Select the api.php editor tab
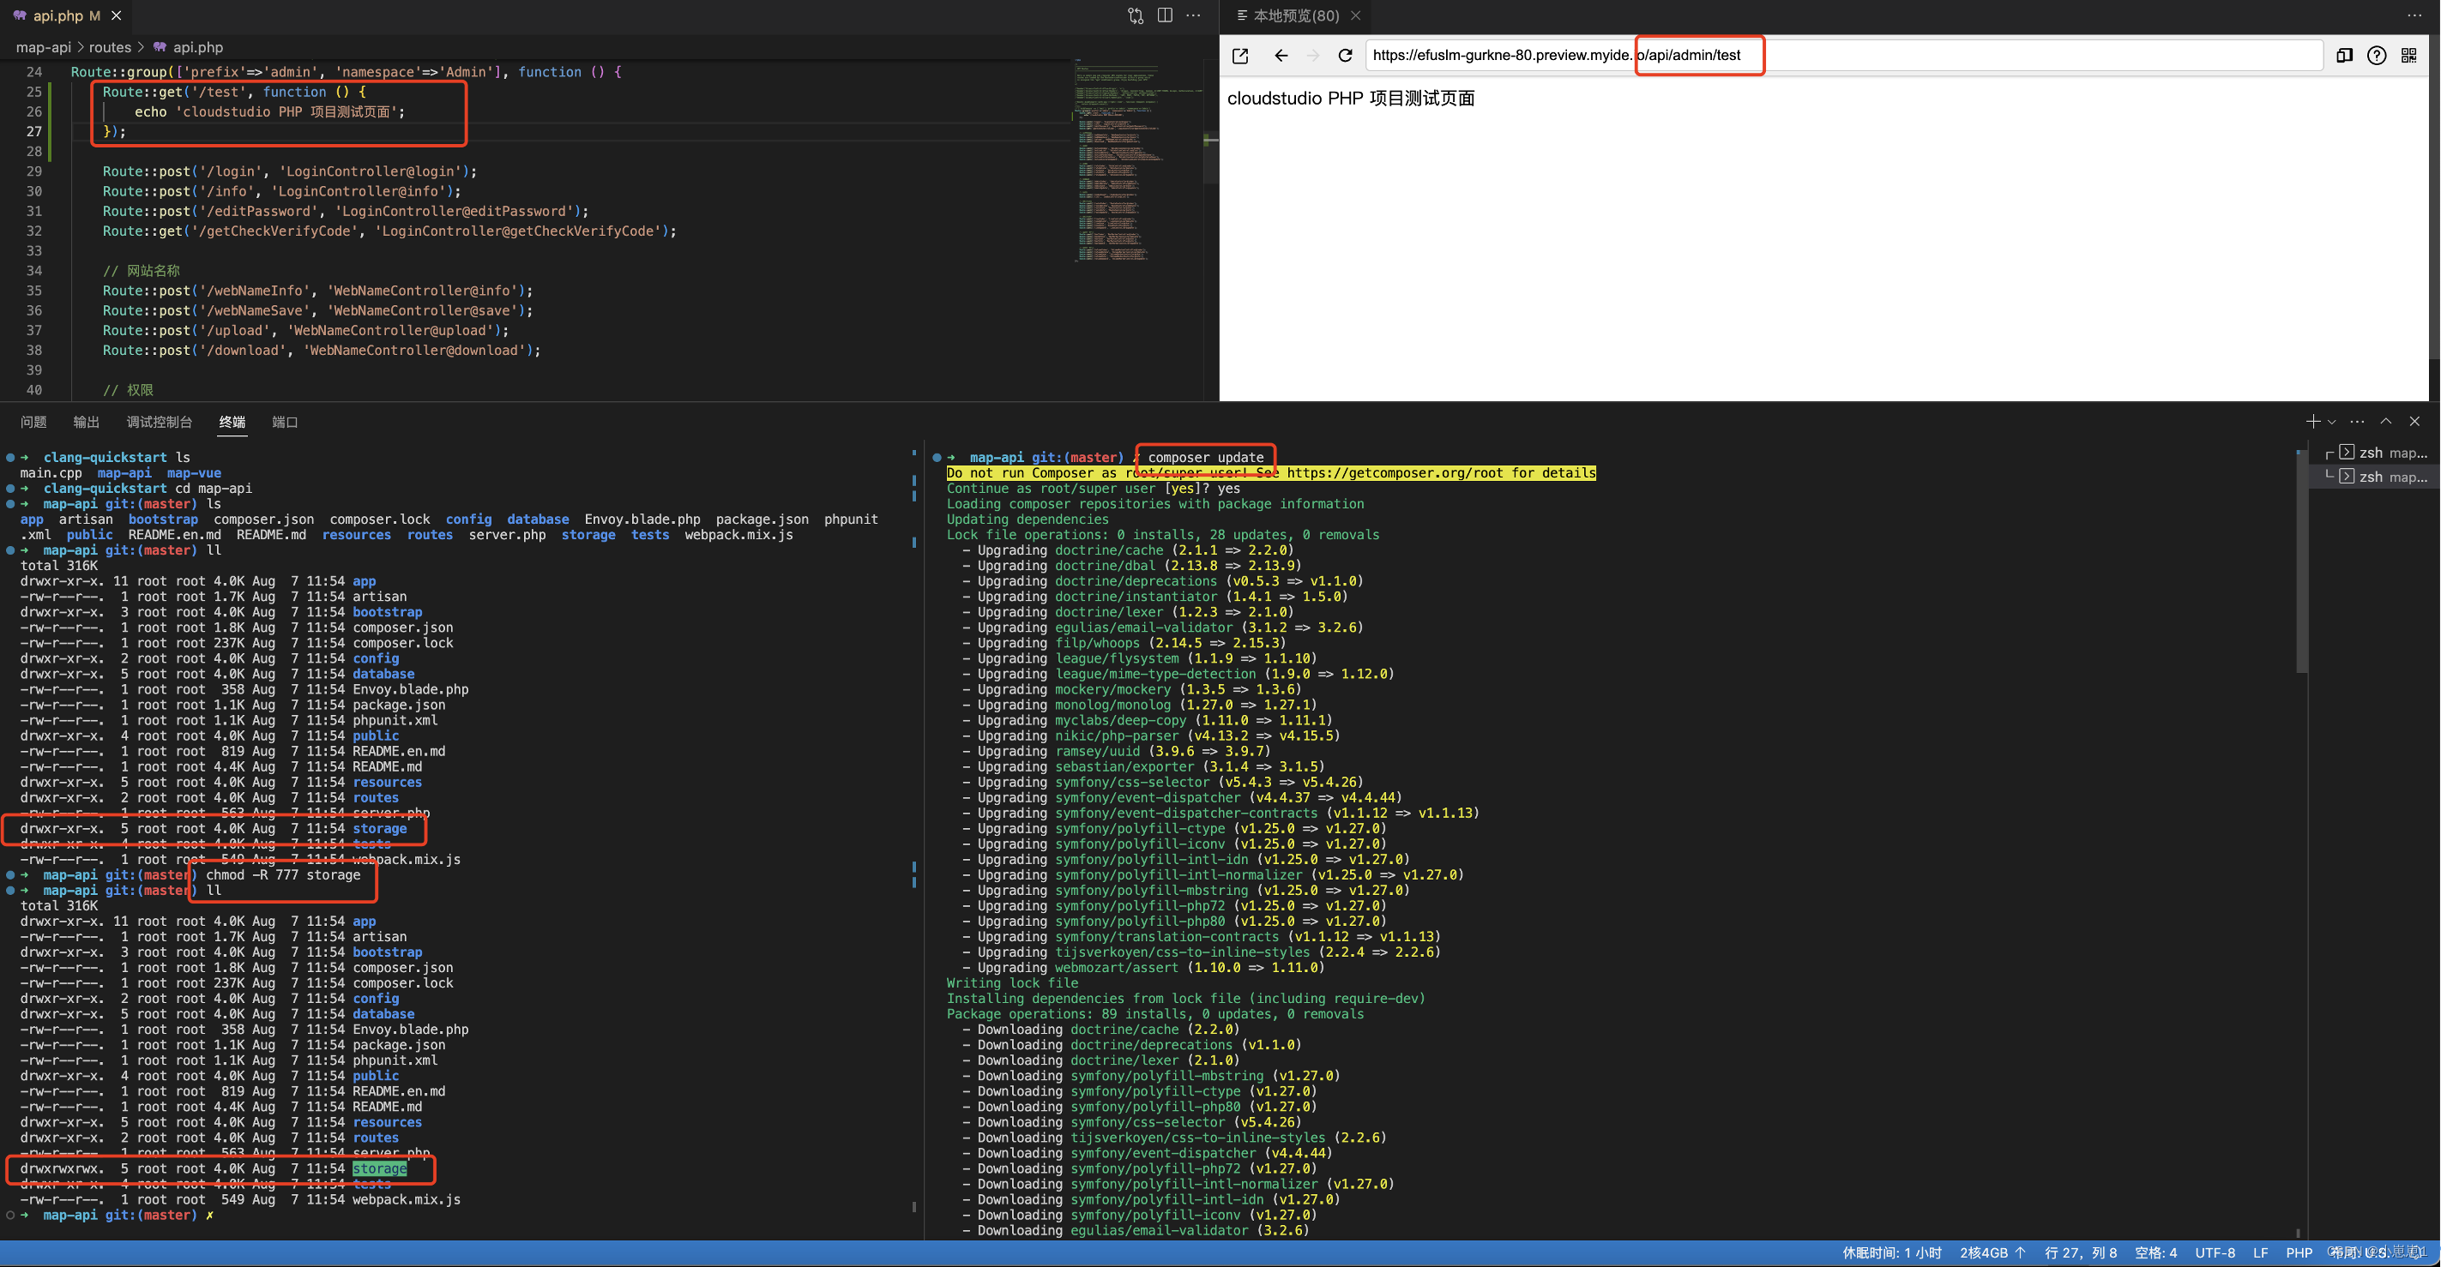The image size is (2441, 1267). coord(66,15)
